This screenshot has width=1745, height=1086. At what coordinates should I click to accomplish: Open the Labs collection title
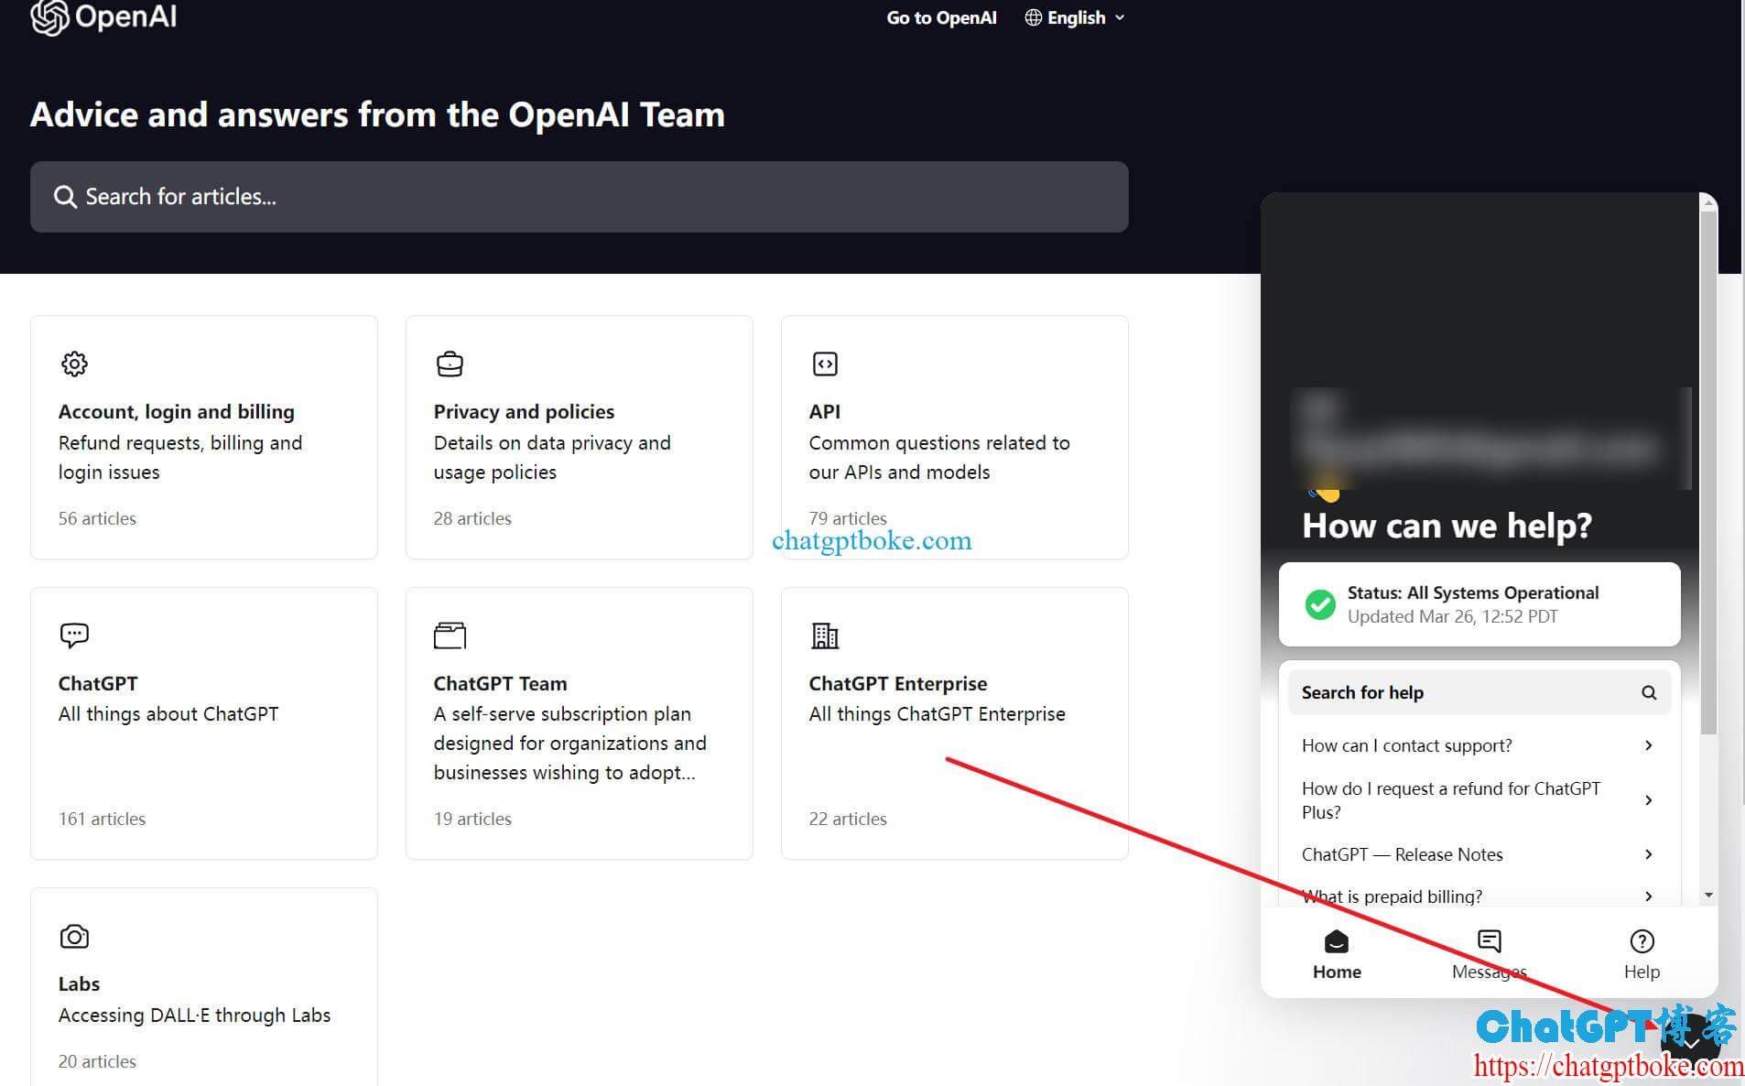point(79,984)
